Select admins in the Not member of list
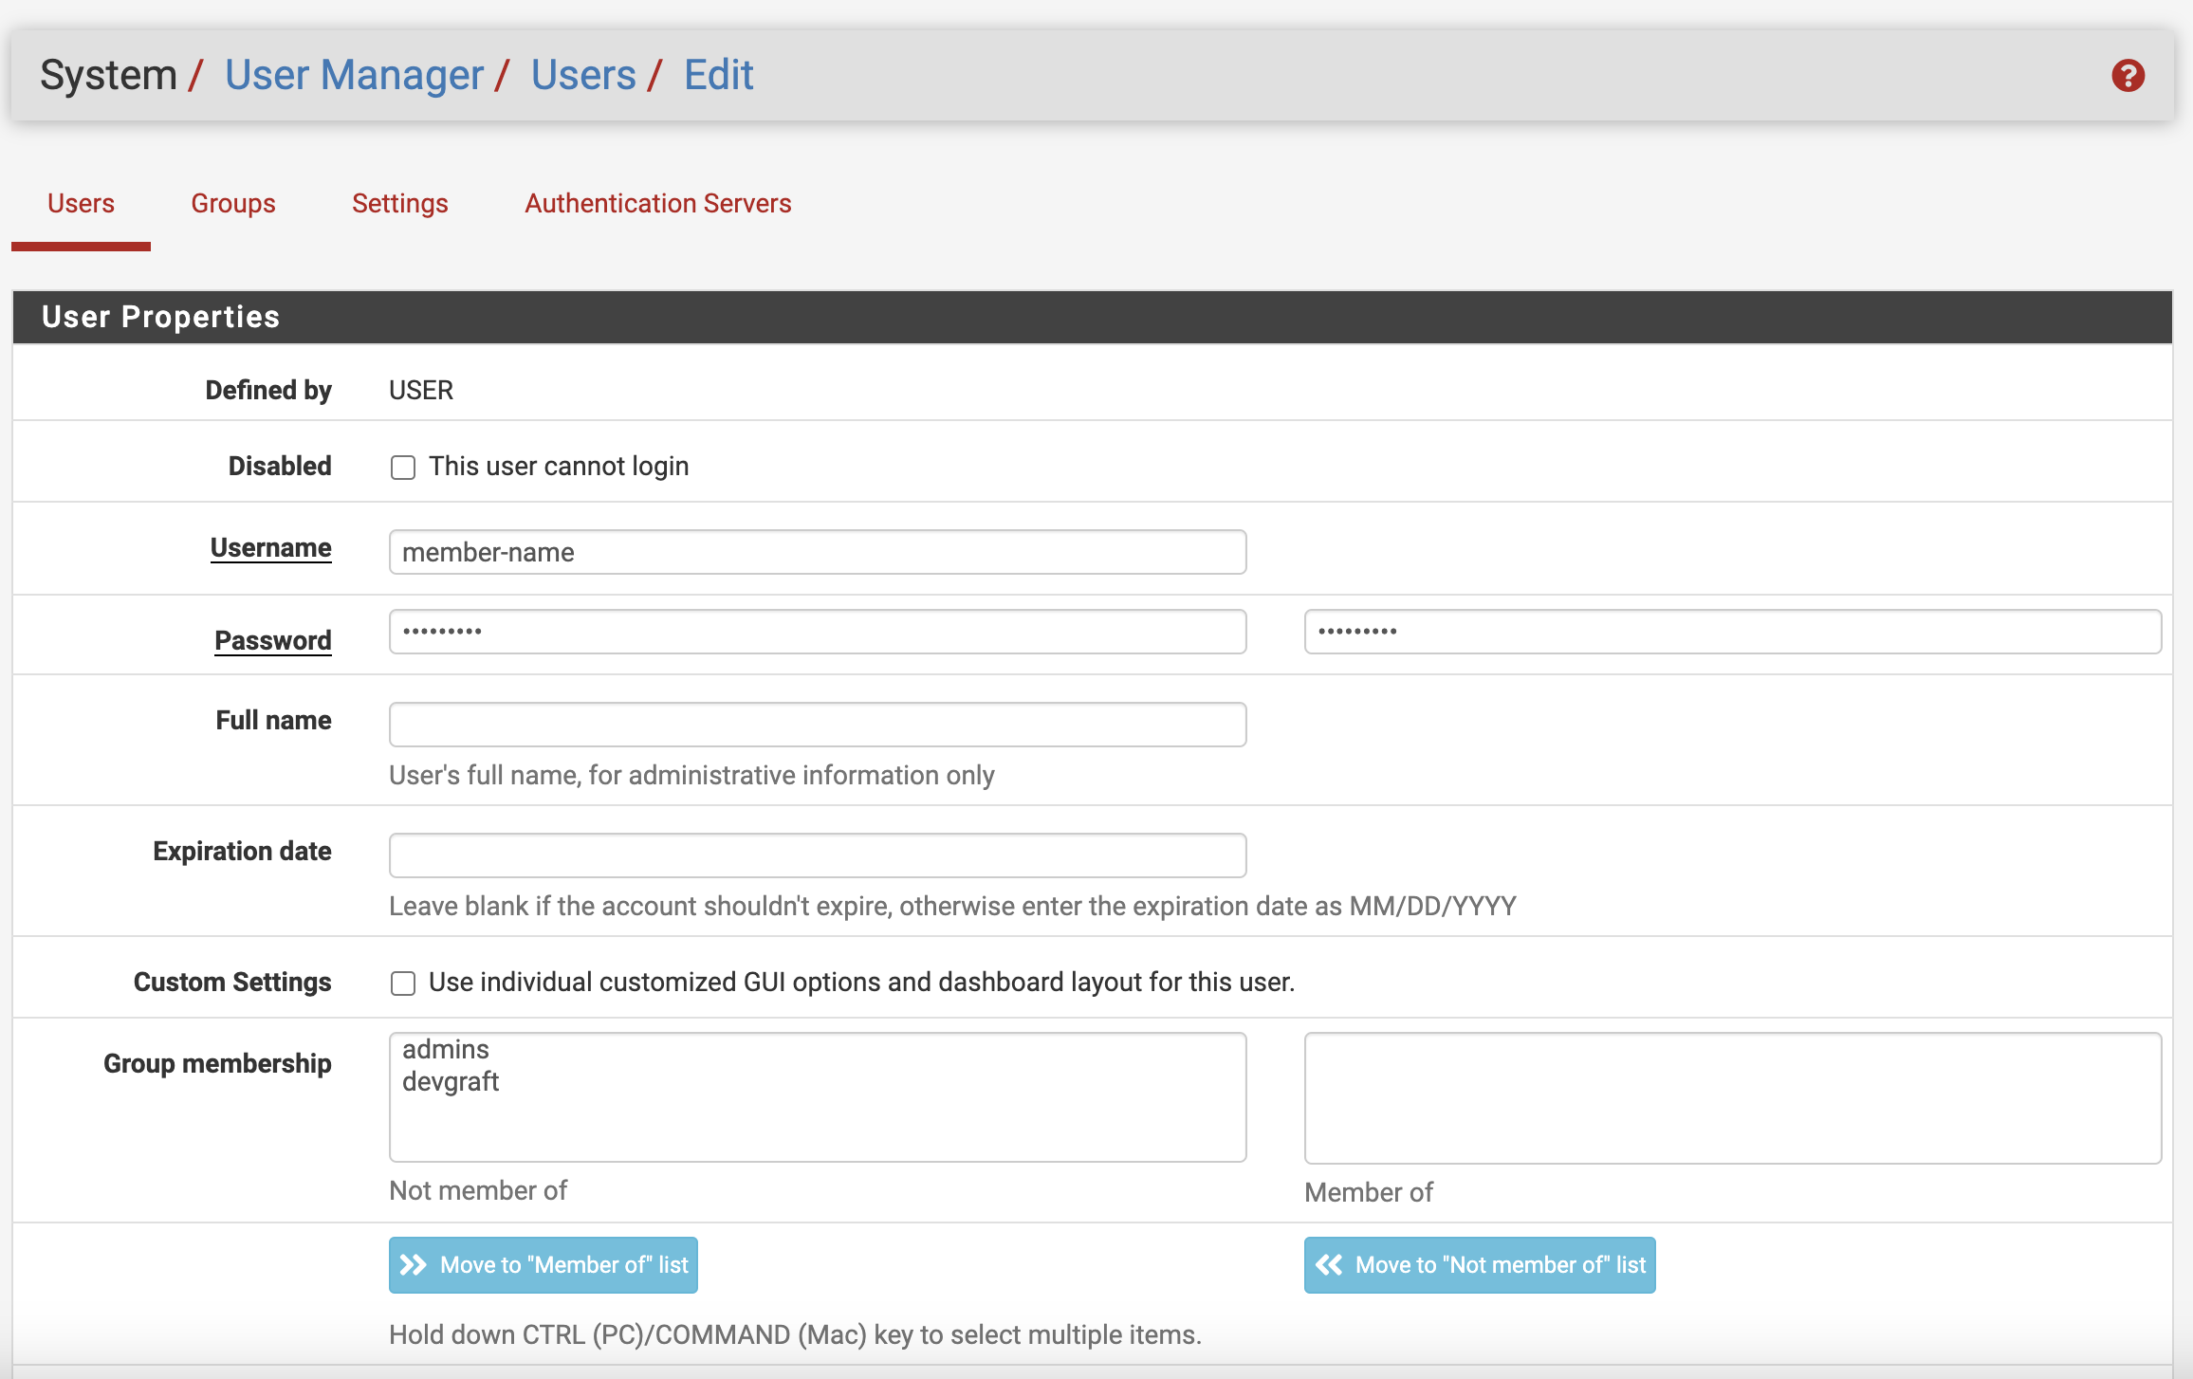Image resolution: width=2193 pixels, height=1379 pixels. coord(446,1050)
